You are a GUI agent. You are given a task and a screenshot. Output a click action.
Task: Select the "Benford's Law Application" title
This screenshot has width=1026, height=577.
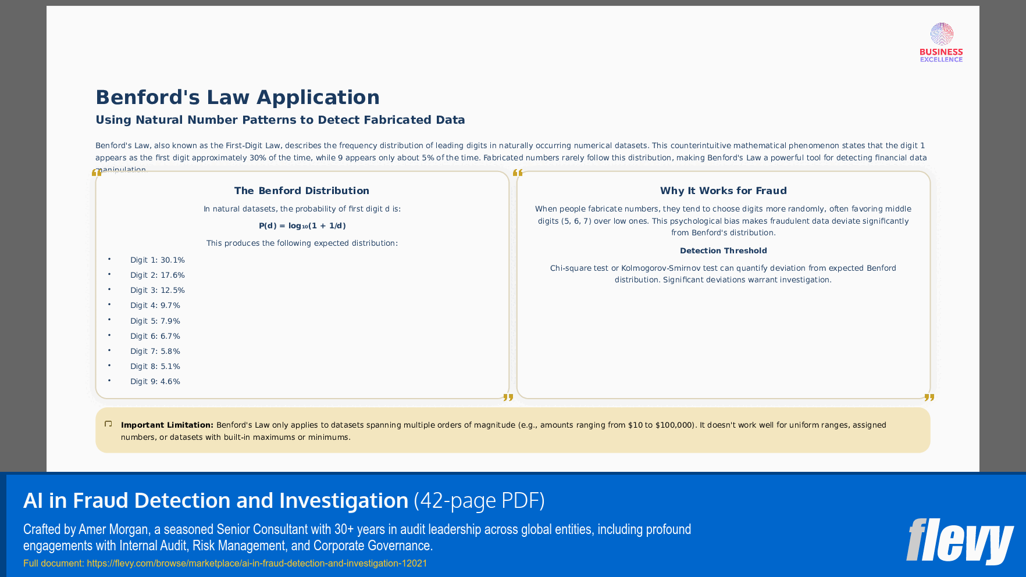click(237, 97)
